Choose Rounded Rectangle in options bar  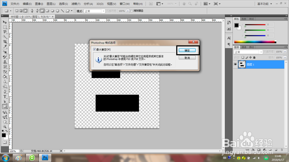click(48, 11)
